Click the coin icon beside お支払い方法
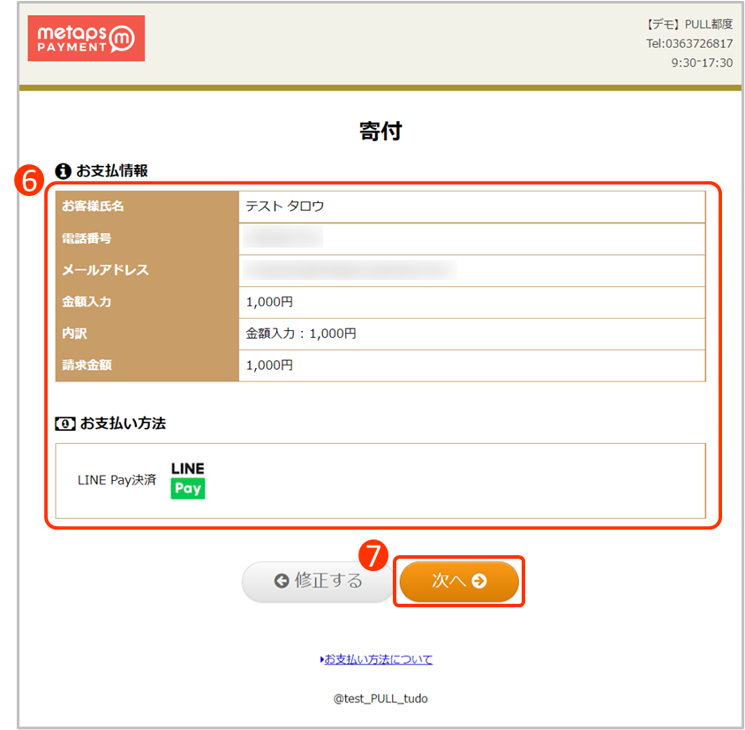Image resolution: width=745 pixels, height=730 pixels. tap(63, 423)
